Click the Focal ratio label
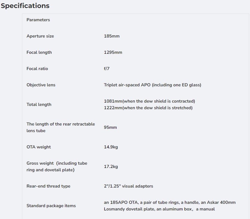Screen dimensions: 250x219 tap(37, 69)
